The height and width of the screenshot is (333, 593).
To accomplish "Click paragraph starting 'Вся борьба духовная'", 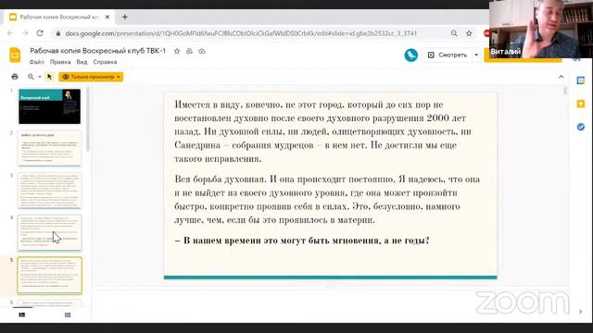I will (x=327, y=200).
